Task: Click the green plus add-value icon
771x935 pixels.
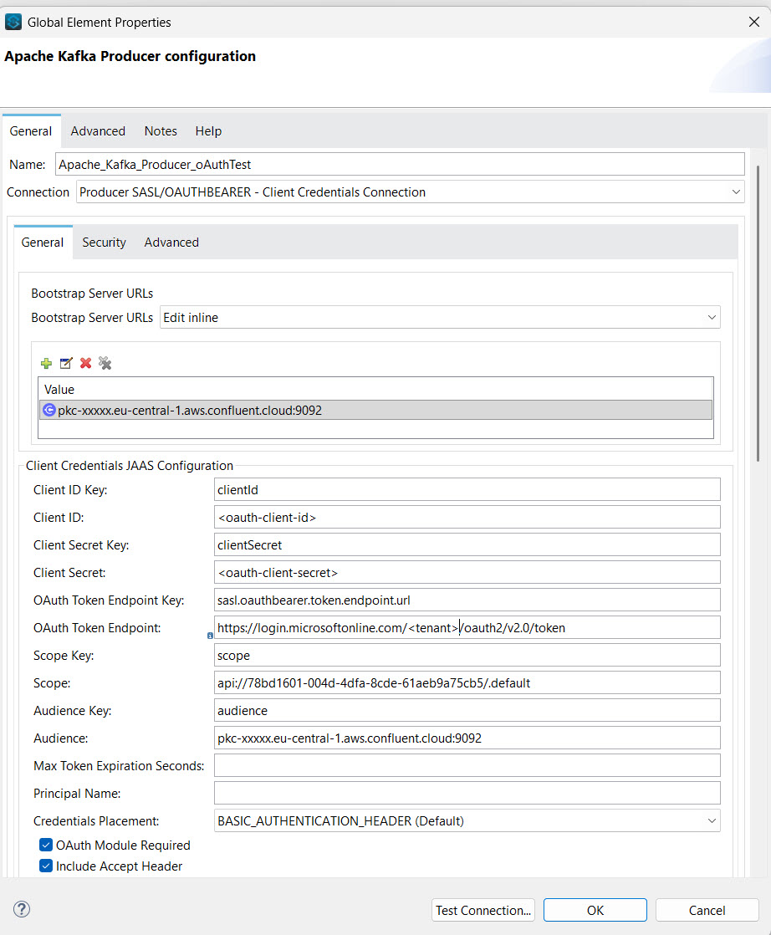Action: (x=46, y=363)
